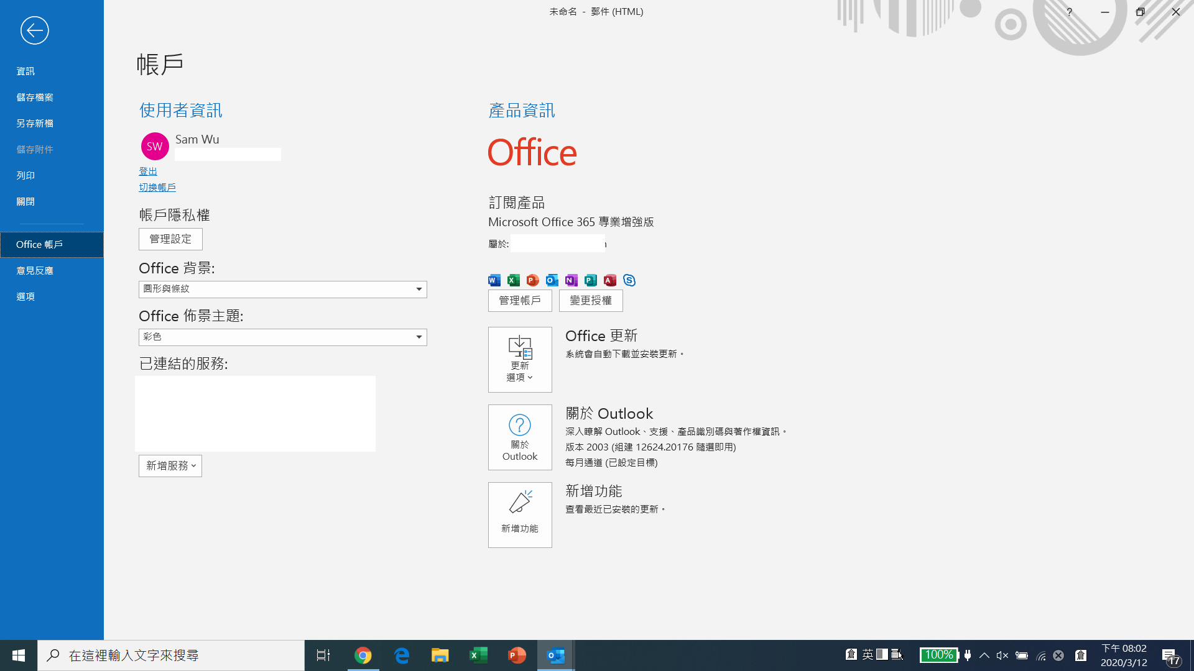Click the help question mark in title bar
Screen dimensions: 1194x671
coord(1069,12)
